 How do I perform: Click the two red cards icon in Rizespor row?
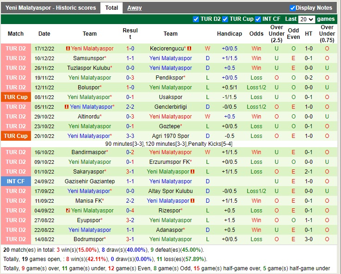[68, 211]
